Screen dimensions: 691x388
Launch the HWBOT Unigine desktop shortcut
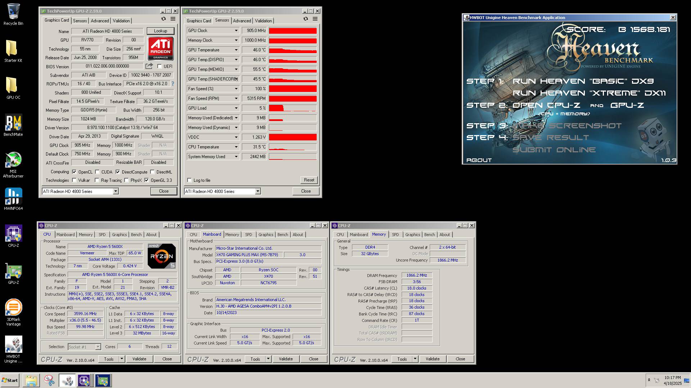pyautogui.click(x=13, y=350)
